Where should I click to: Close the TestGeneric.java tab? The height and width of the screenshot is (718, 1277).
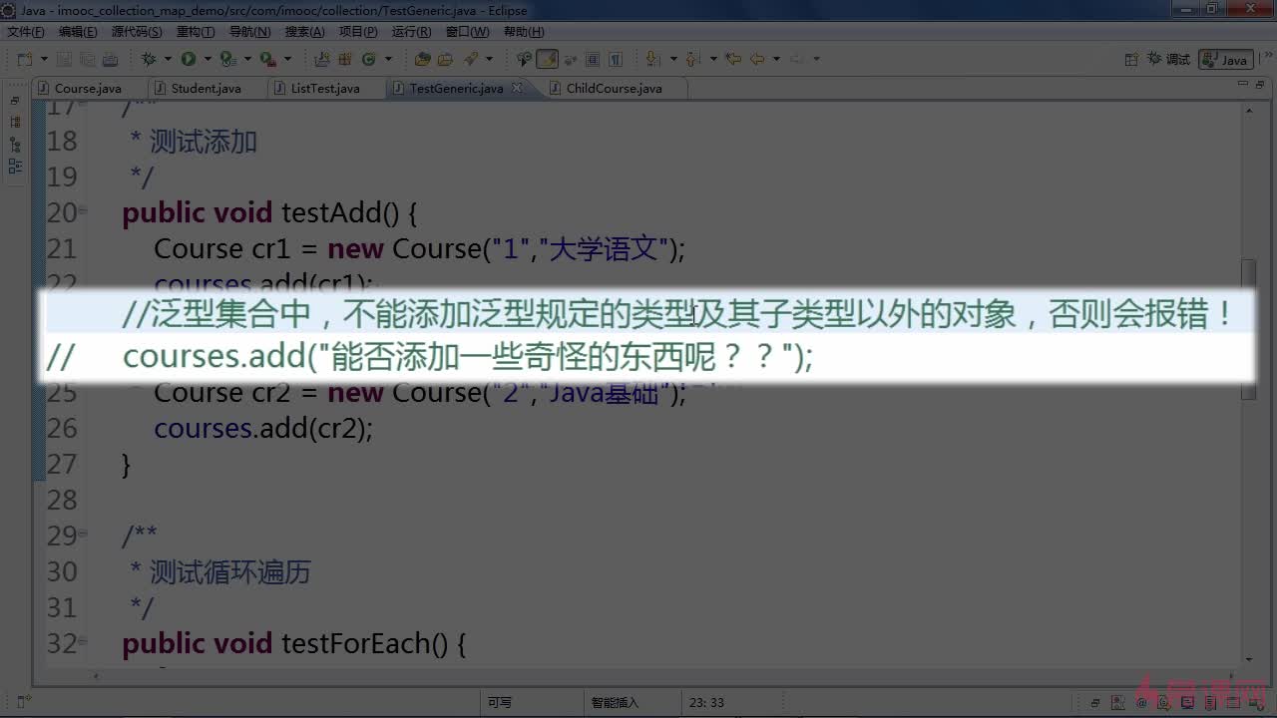point(517,88)
